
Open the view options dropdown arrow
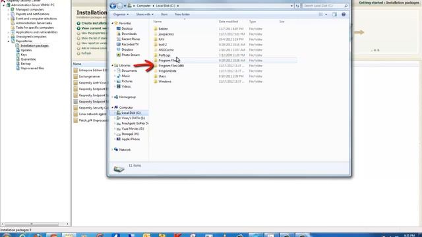tap(326, 14)
